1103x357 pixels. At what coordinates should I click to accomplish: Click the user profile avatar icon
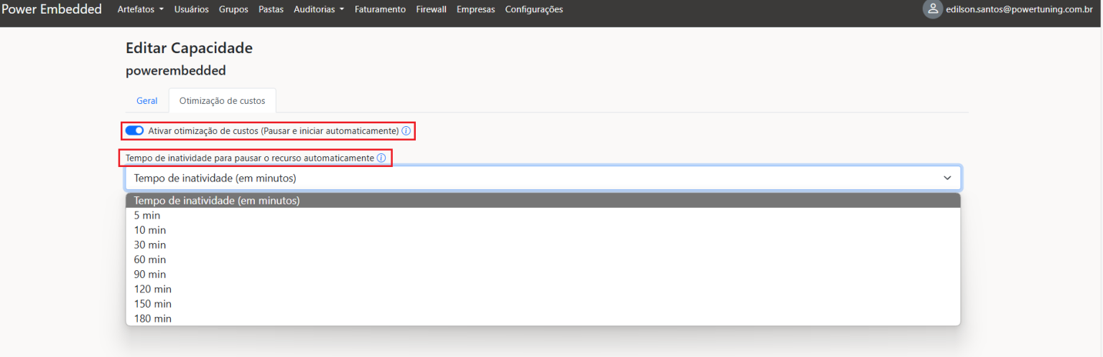coord(932,9)
